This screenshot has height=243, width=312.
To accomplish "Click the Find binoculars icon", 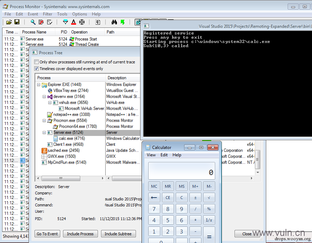I will pyautogui.click(x=114, y=22).
